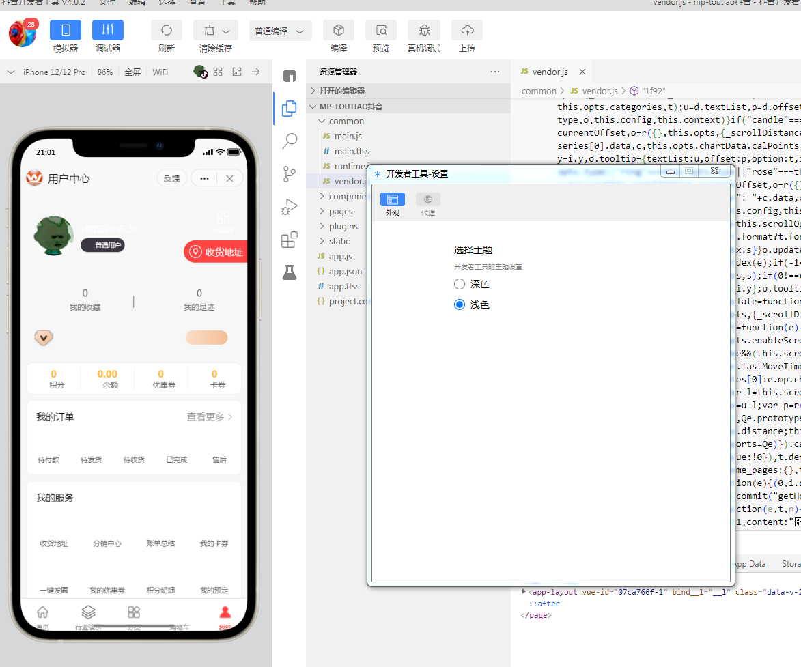The image size is (801, 667).
Task: Open the 普通编译 compile mode dropdown
Action: click(x=281, y=31)
